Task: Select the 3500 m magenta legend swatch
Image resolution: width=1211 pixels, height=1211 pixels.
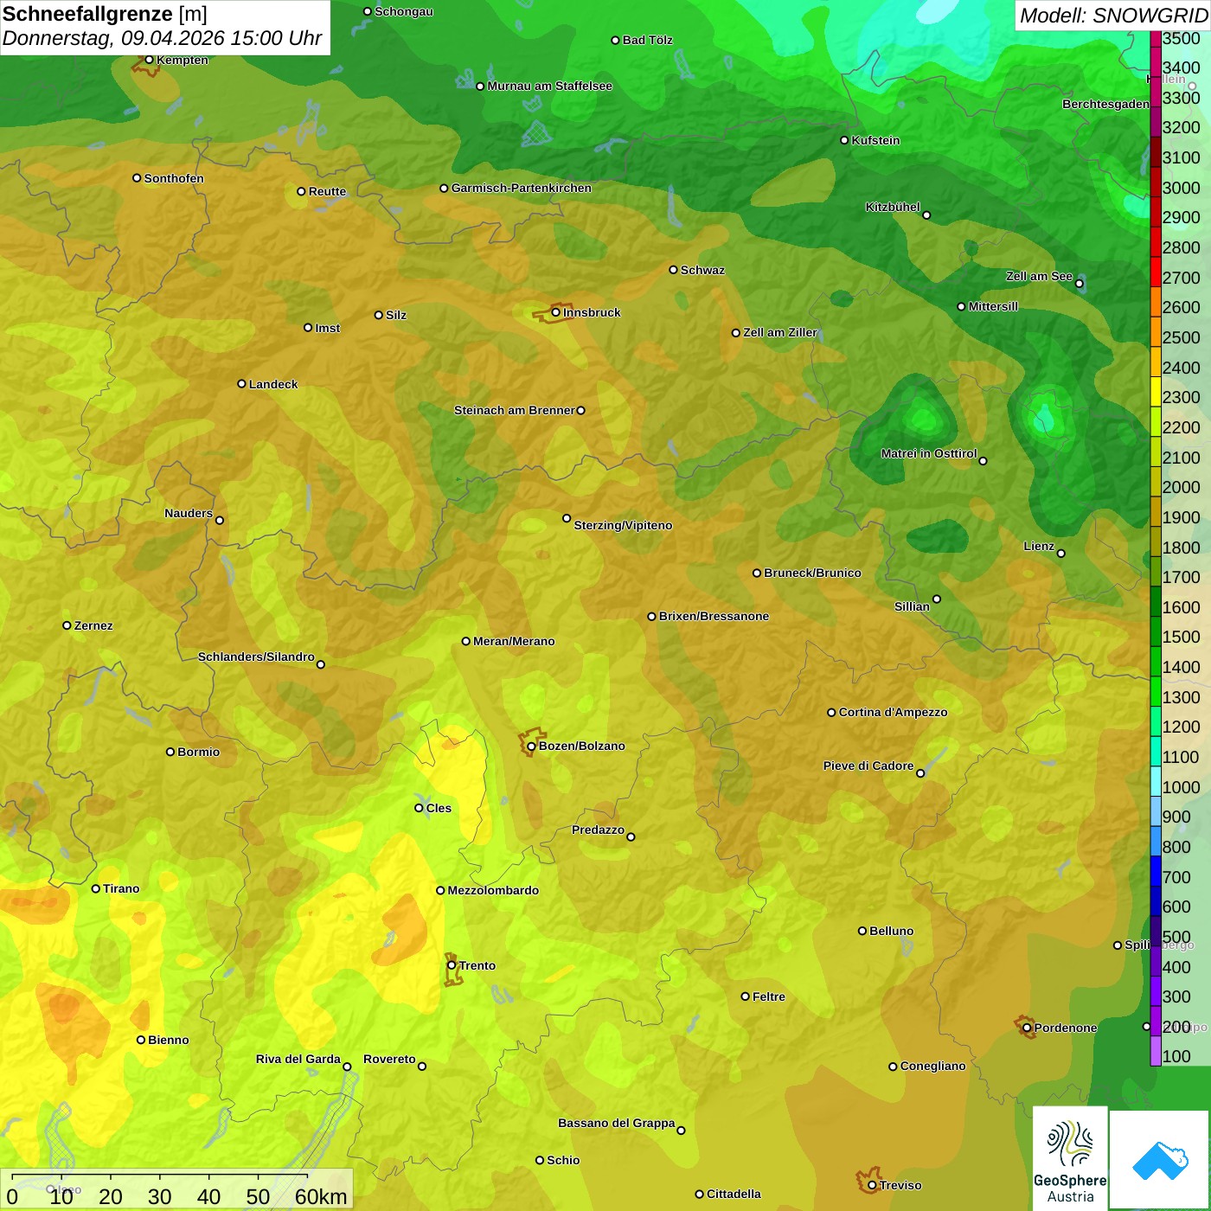Action: coord(1156,38)
